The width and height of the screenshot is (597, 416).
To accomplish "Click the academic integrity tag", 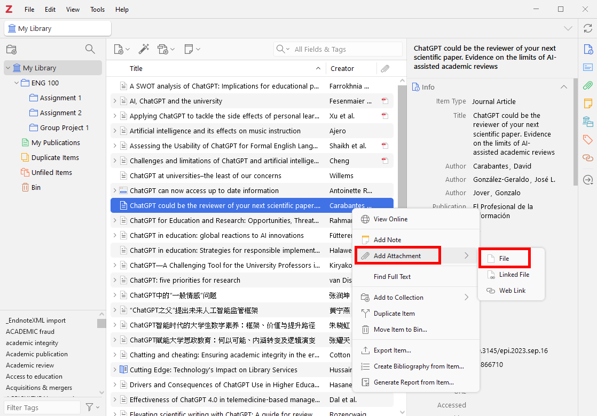I will click(x=32, y=343).
